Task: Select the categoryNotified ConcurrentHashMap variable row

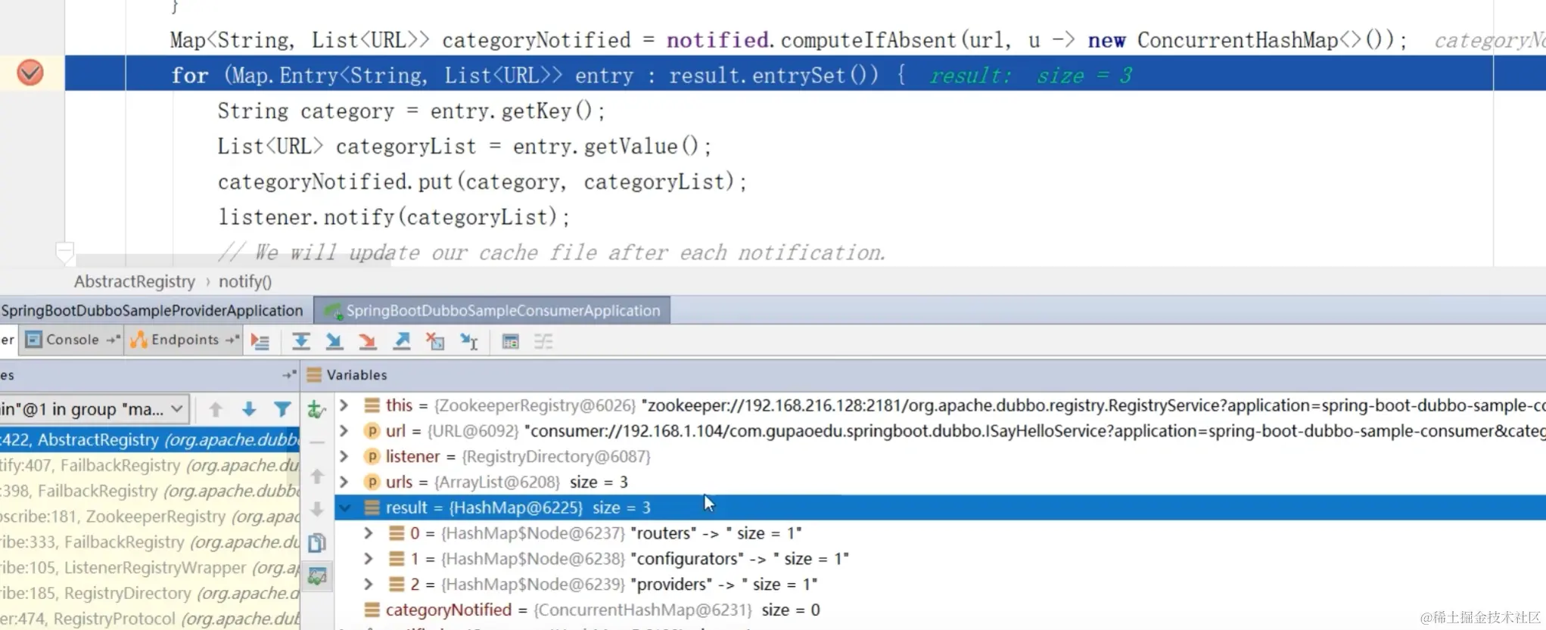Action: pos(940,610)
